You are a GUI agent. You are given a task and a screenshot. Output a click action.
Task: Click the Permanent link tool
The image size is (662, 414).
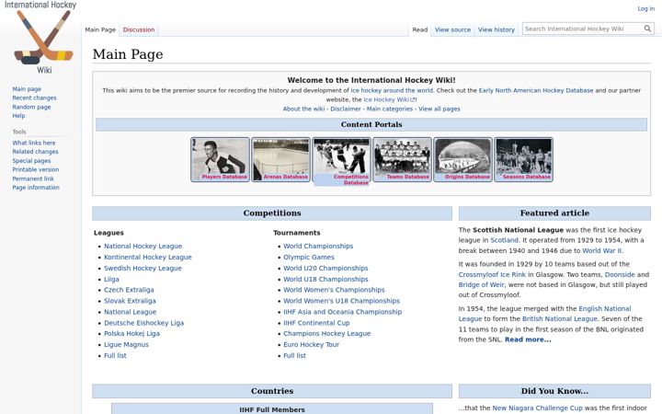[33, 178]
